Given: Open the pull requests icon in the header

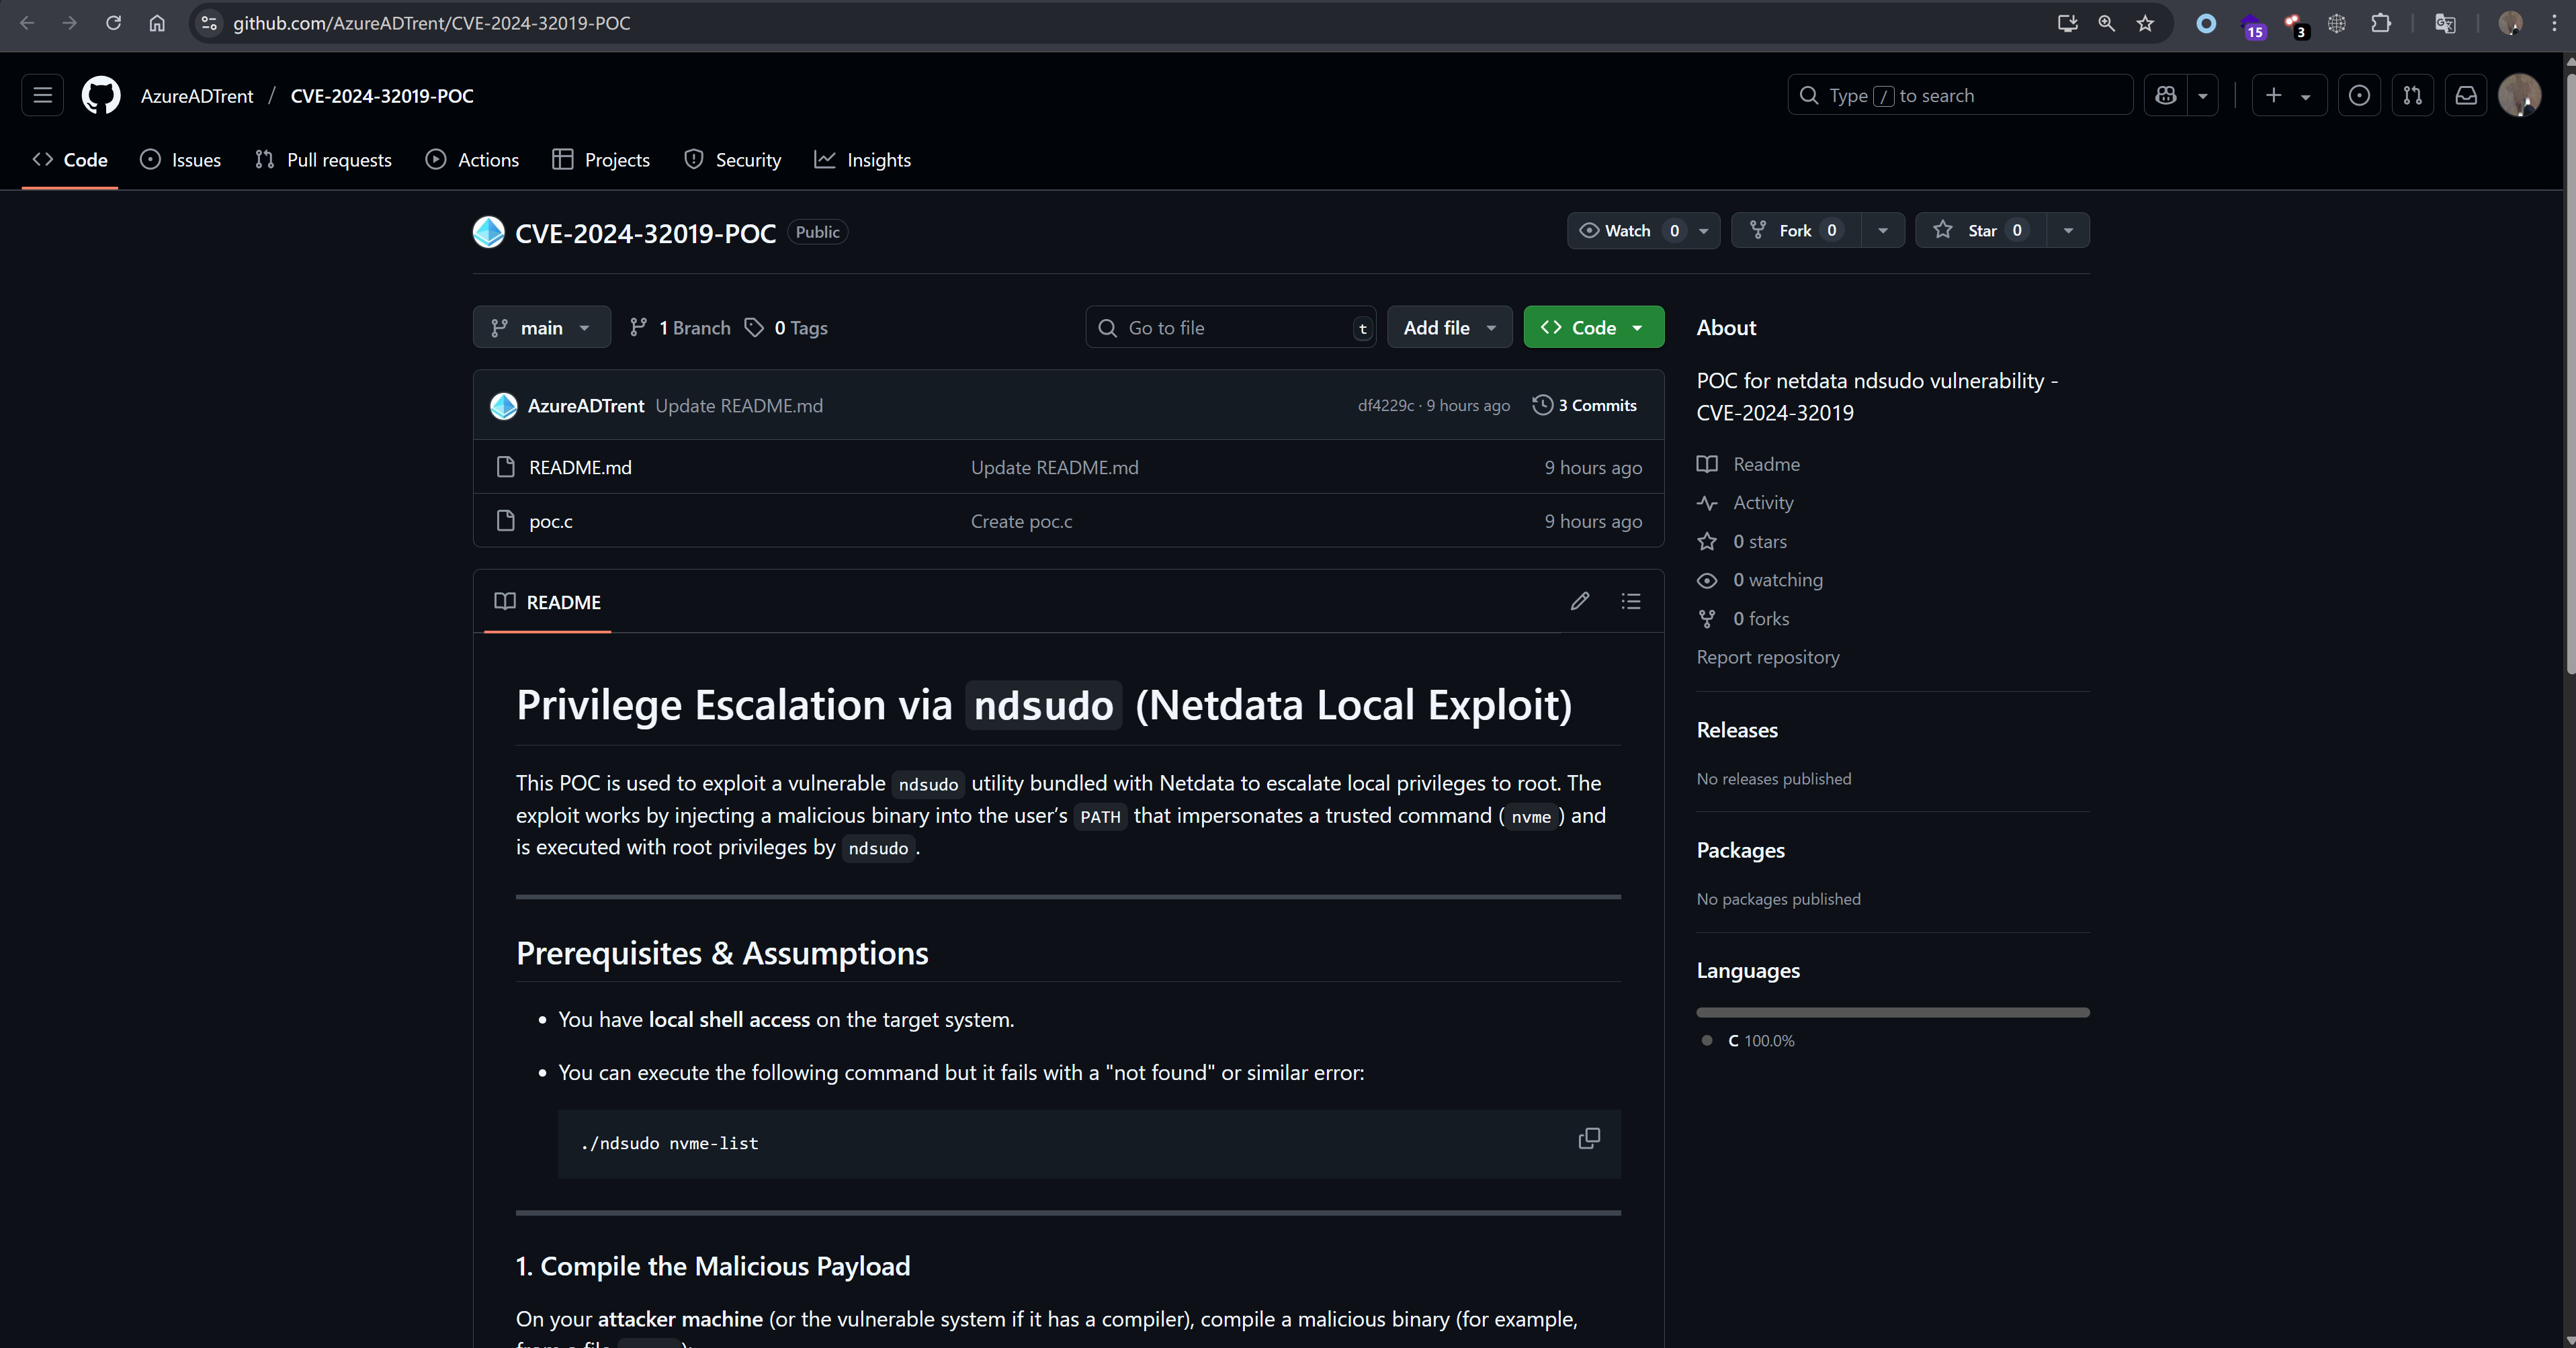Looking at the screenshot, I should 2412,95.
